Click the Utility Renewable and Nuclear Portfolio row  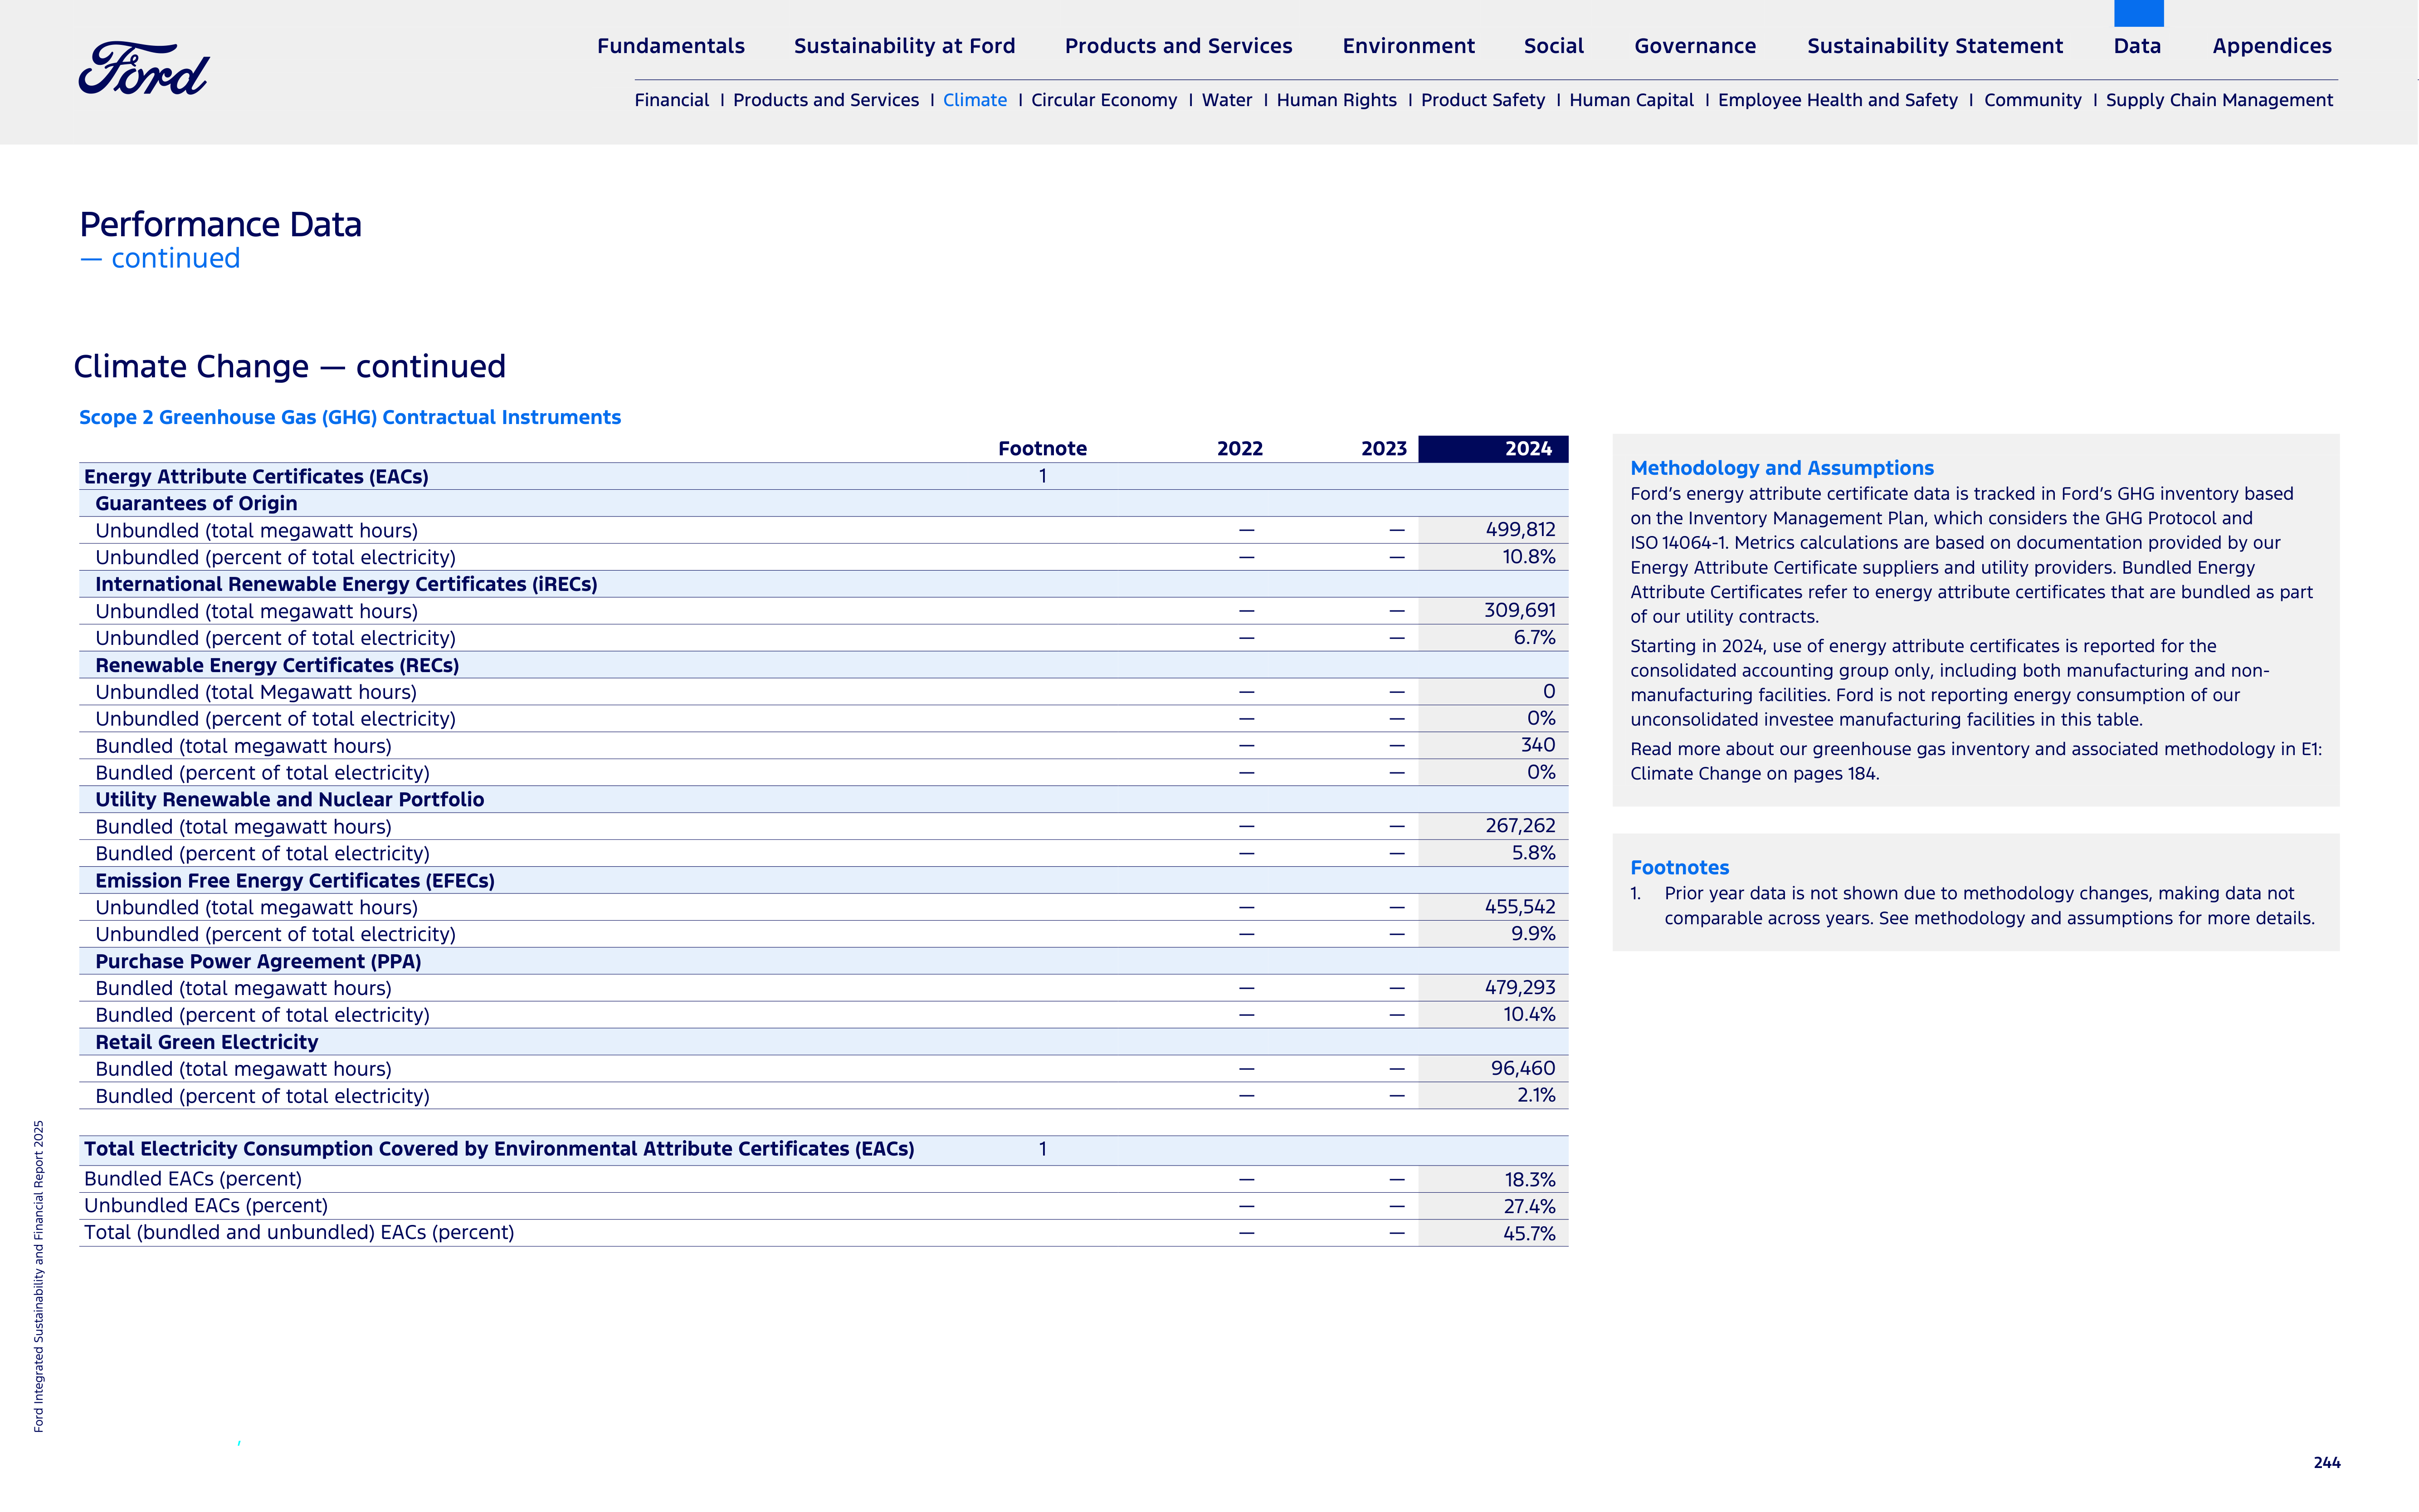(x=823, y=799)
